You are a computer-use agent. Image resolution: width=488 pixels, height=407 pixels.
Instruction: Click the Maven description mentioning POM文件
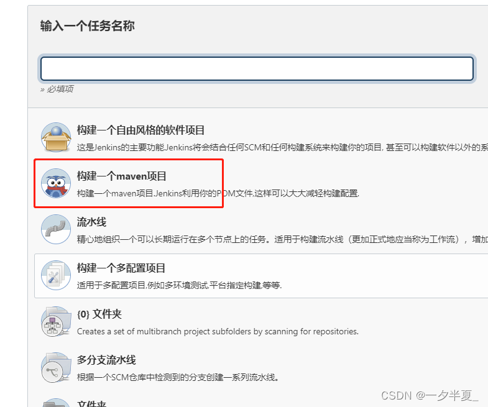tap(218, 193)
